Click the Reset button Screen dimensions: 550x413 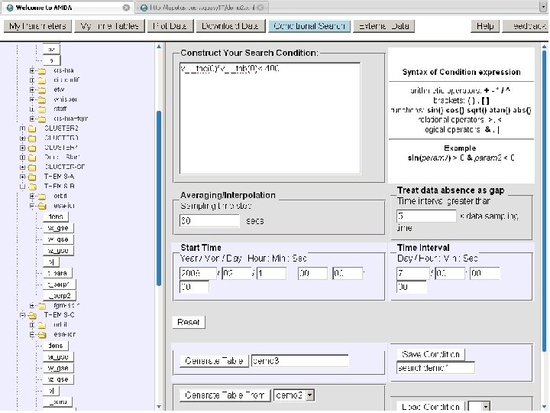(x=189, y=323)
